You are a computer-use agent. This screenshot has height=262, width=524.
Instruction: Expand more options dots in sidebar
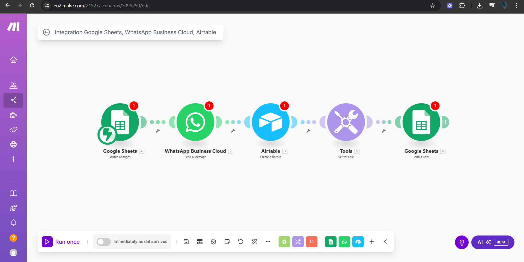point(13,159)
